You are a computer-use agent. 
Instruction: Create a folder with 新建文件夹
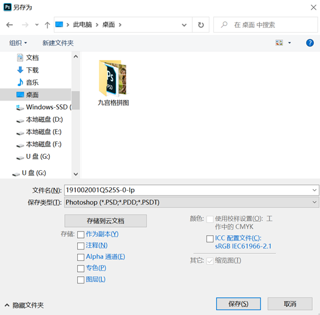point(58,43)
